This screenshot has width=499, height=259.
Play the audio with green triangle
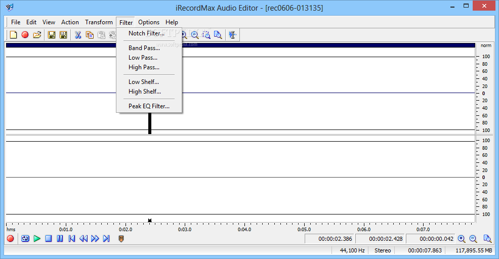point(37,238)
